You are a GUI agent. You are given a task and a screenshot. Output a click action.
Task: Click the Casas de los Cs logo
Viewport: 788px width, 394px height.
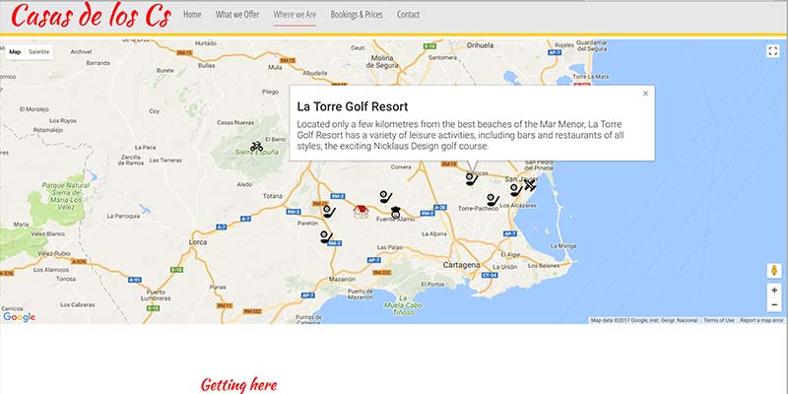[x=91, y=16]
